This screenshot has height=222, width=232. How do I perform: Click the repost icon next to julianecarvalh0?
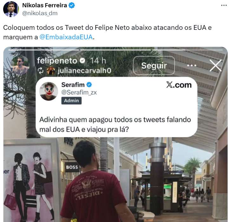[40, 71]
